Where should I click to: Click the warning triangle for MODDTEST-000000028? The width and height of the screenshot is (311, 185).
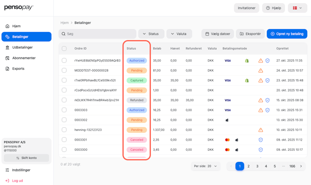(x=260, y=71)
